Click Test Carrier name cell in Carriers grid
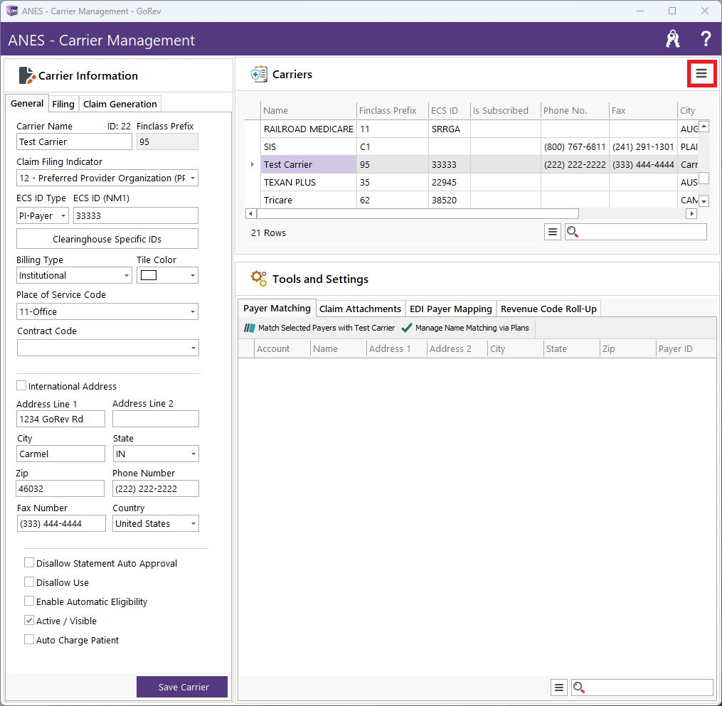This screenshot has height=706, width=722. point(308,164)
